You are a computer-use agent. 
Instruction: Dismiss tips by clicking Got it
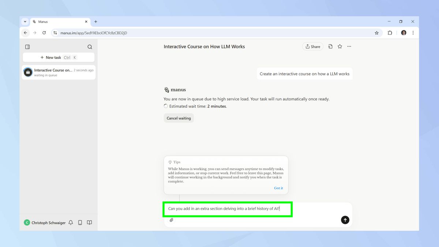tap(278, 188)
